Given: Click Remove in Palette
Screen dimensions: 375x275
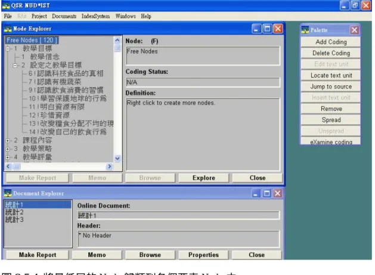Looking at the screenshot, I should (x=331, y=109).
